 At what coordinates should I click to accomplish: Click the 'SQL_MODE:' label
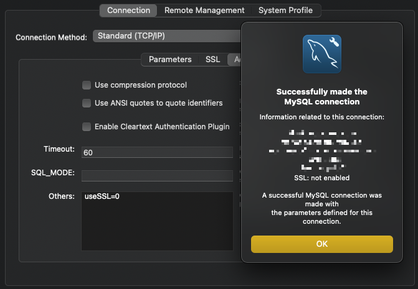tap(53, 173)
